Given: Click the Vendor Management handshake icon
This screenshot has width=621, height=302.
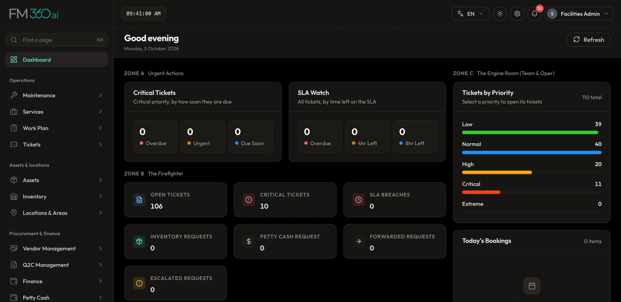Looking at the screenshot, I should [x=14, y=248].
